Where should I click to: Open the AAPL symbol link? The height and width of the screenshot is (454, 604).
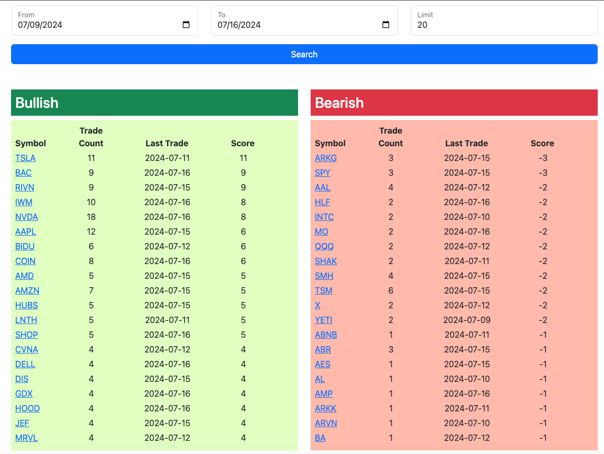point(25,231)
